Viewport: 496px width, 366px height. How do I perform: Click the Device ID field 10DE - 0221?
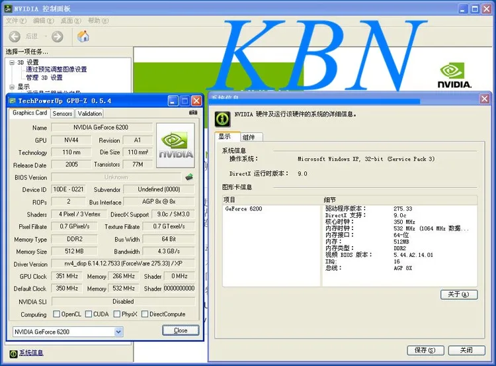point(68,189)
